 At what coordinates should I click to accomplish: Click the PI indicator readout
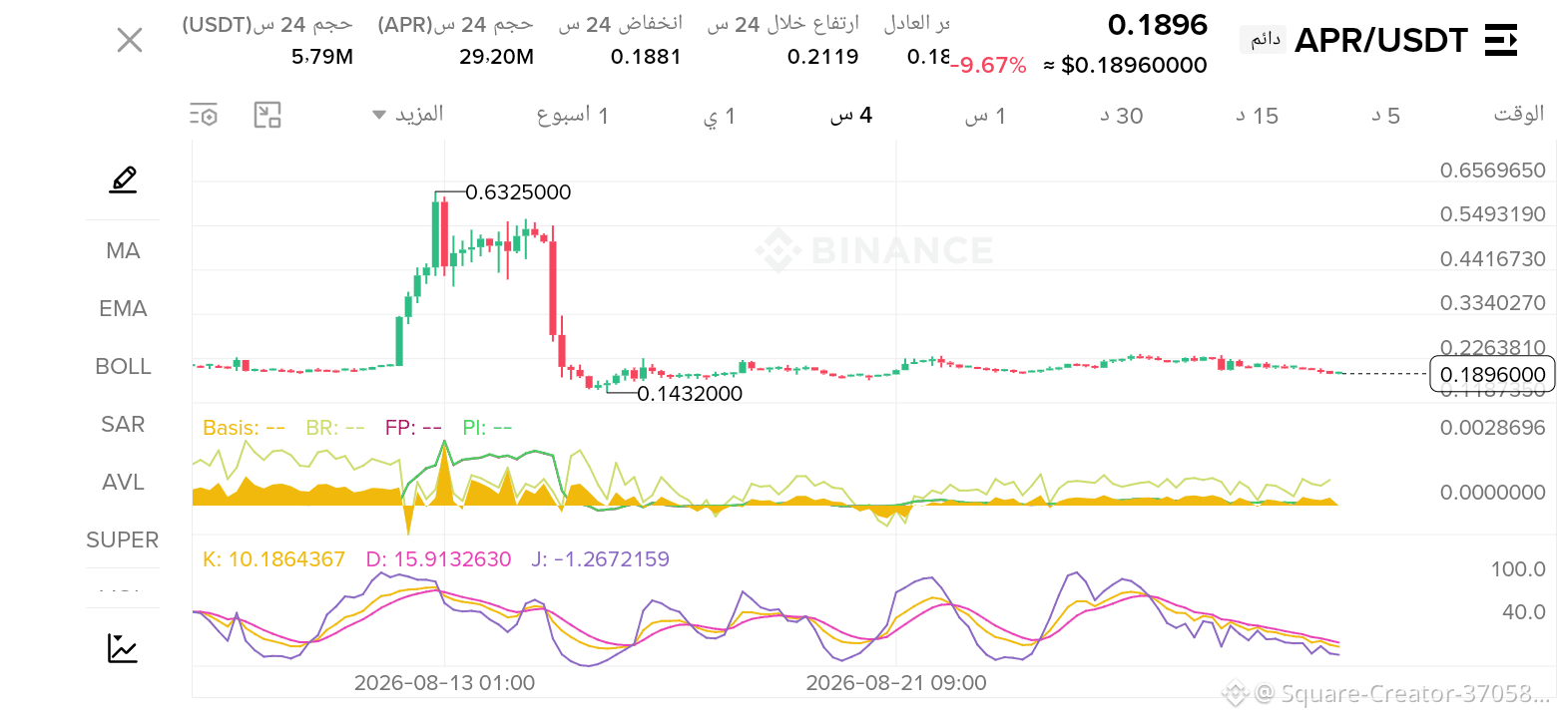pyautogui.click(x=487, y=429)
